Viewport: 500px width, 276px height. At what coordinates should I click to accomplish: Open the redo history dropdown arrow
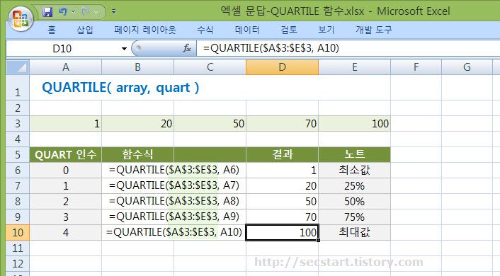pyautogui.click(x=96, y=13)
